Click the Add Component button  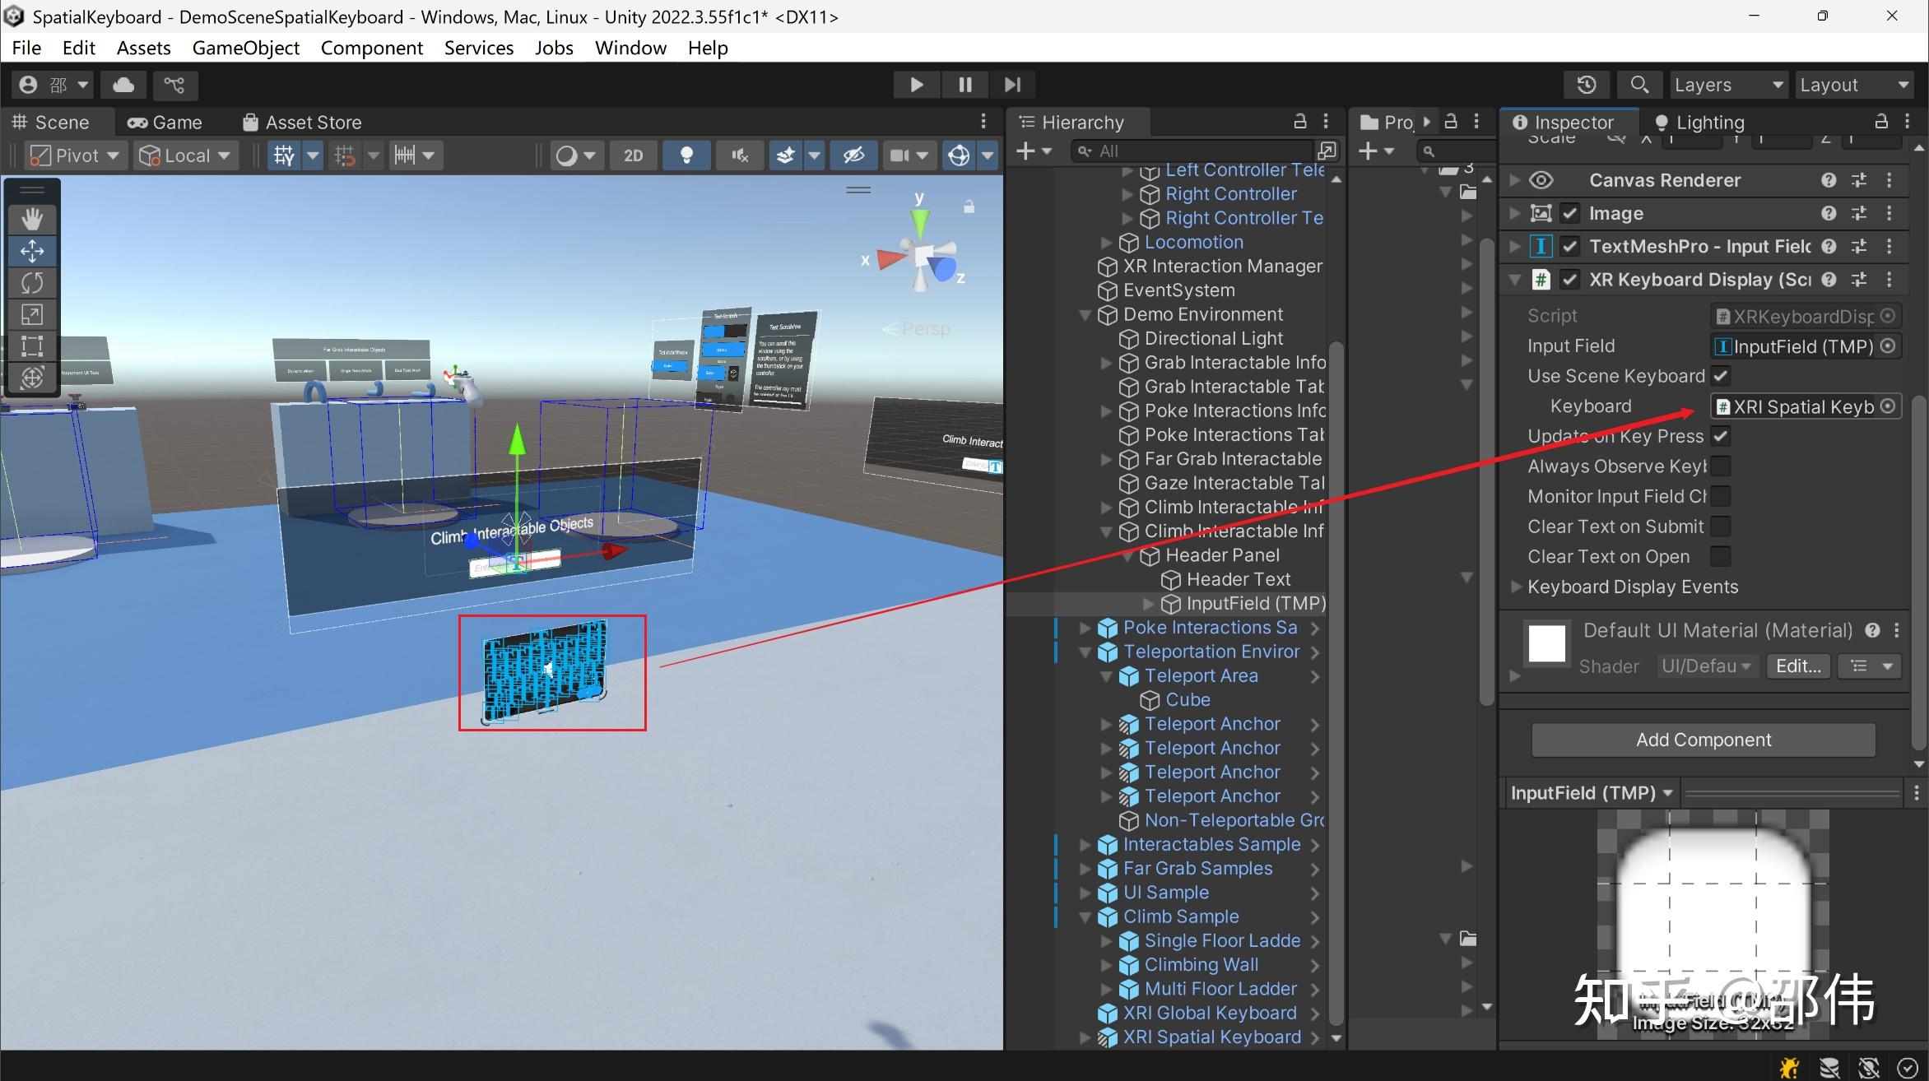click(1703, 740)
